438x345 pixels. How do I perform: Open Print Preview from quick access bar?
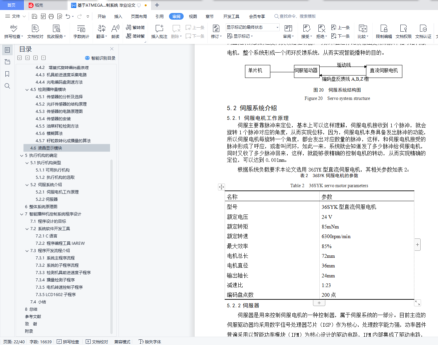[60, 16]
